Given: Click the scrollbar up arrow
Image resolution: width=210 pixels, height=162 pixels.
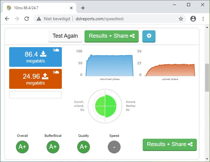Looking at the screenshot, I should point(207,27).
